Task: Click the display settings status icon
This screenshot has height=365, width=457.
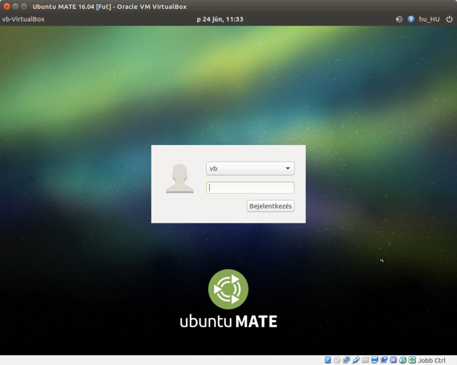Action: [375, 360]
